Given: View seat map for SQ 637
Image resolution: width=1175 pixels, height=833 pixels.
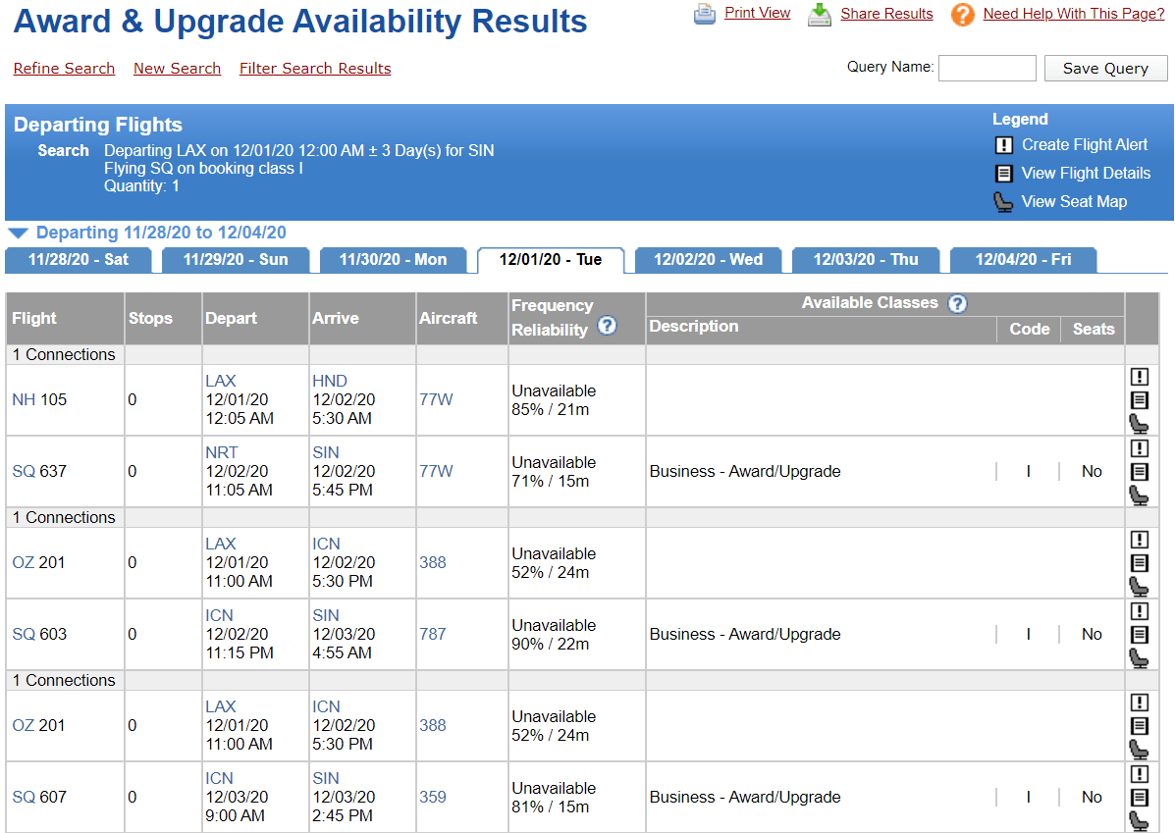Looking at the screenshot, I should coord(1139,495).
